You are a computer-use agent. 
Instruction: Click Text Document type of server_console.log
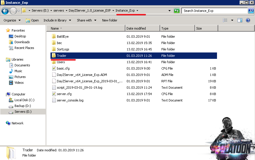(172, 100)
